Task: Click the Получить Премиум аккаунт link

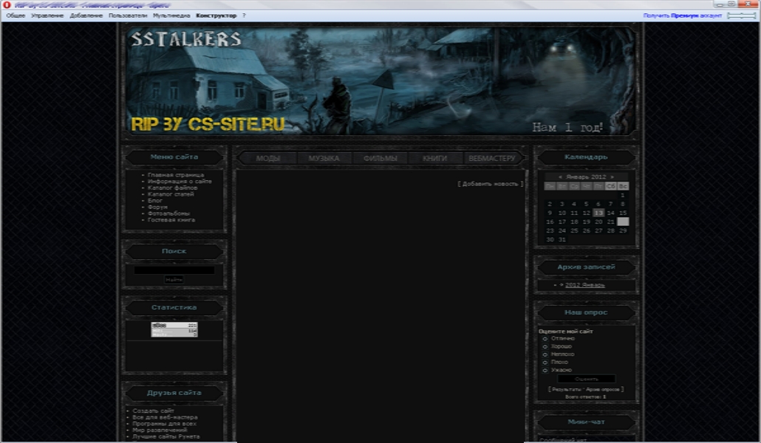Action: (x=683, y=16)
